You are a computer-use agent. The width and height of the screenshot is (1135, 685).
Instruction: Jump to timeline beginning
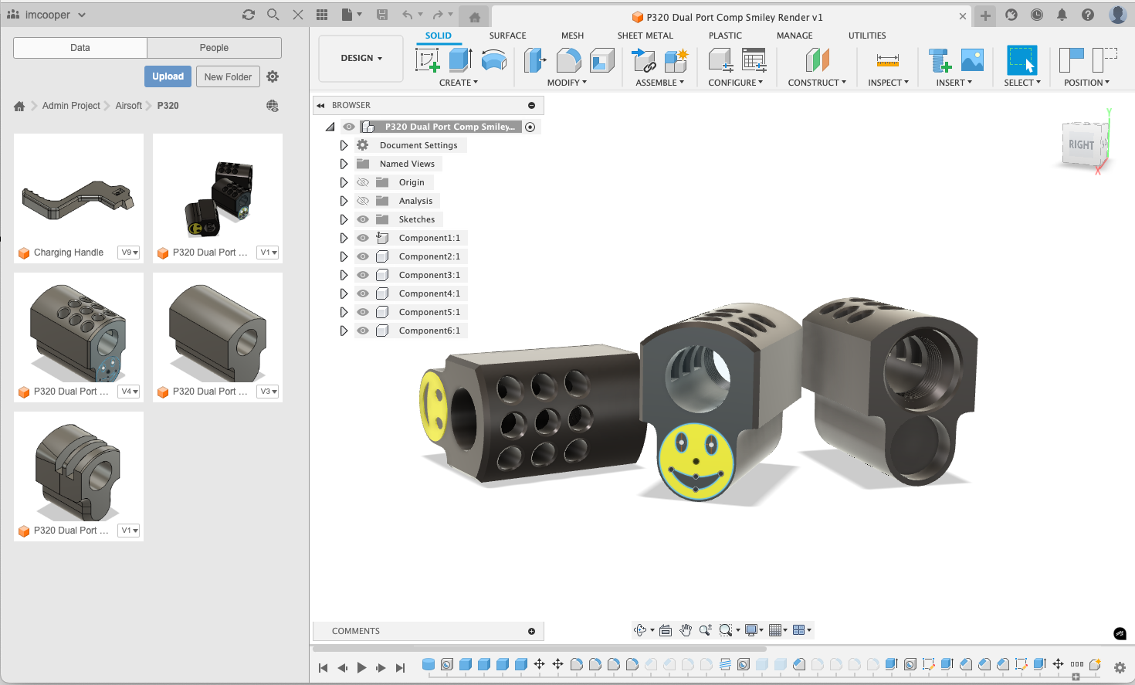[x=323, y=668]
